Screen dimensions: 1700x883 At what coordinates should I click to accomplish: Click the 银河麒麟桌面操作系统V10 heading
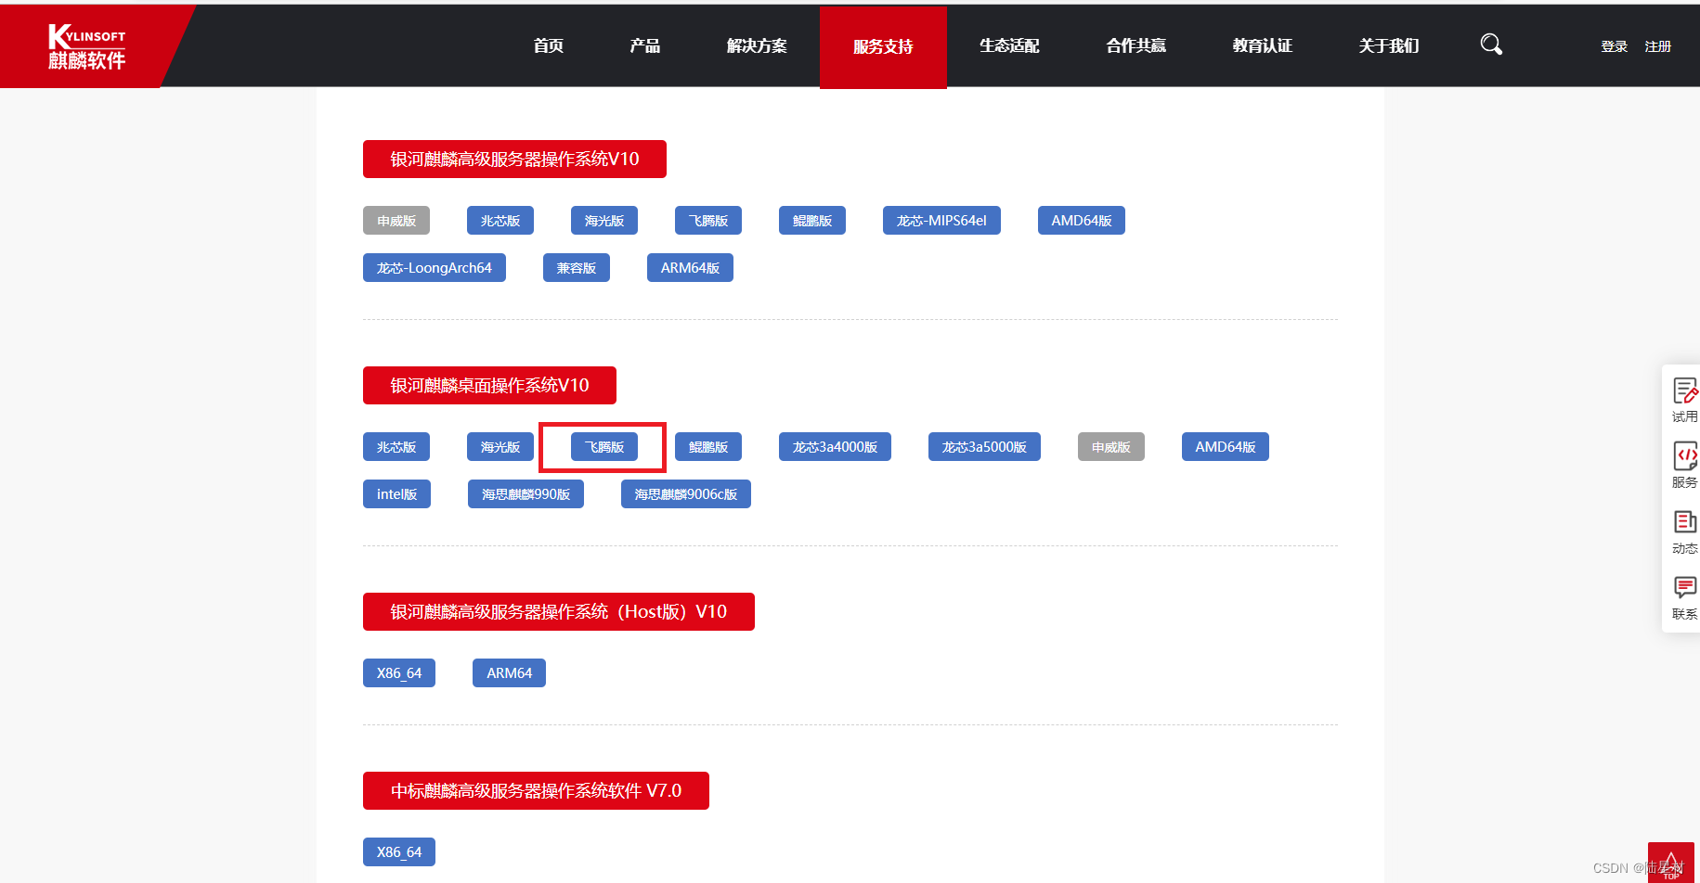coord(489,385)
